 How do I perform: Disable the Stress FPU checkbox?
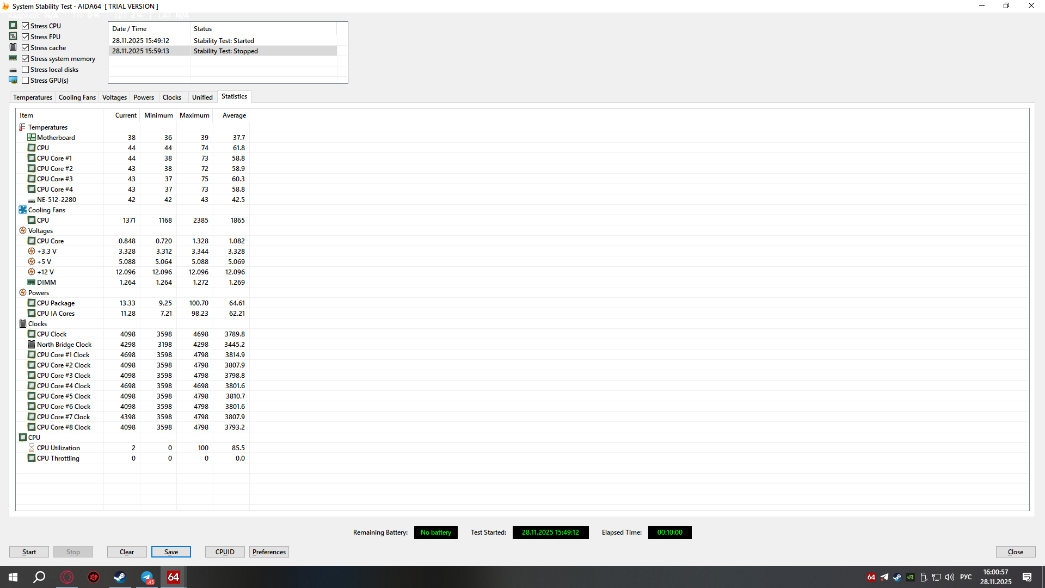[26, 36]
